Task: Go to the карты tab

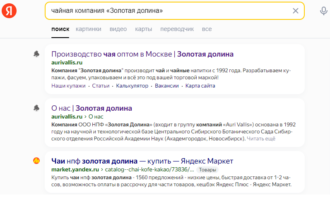Action: tap(144, 29)
